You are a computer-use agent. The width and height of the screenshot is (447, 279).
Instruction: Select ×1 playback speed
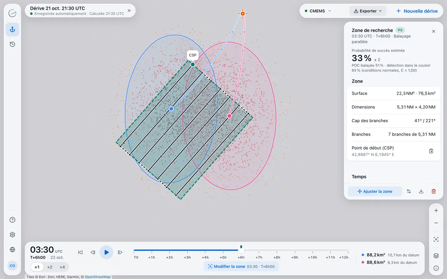[37, 267]
